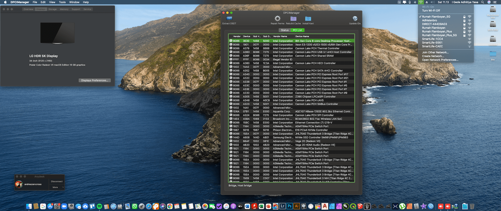Screen dimensions: 501x211
Task: Click the Displays Preferences button
Action: tap(94, 80)
